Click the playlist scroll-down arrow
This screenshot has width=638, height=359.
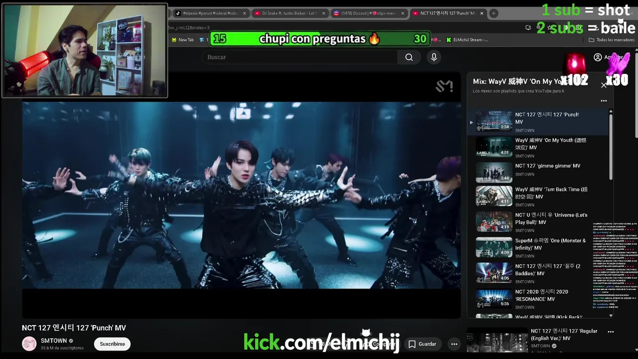coord(611,316)
